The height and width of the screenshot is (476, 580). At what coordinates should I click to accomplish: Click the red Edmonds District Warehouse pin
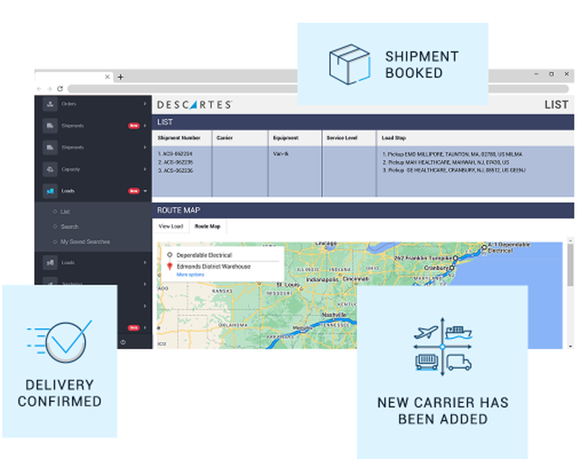tap(169, 266)
